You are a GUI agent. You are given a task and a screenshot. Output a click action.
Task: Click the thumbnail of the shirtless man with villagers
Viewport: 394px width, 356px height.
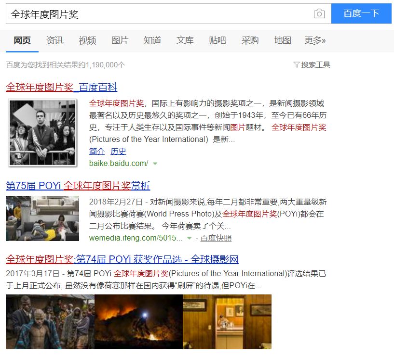point(50,322)
